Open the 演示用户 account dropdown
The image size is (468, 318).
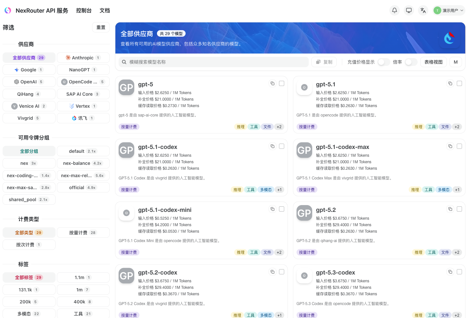[449, 10]
